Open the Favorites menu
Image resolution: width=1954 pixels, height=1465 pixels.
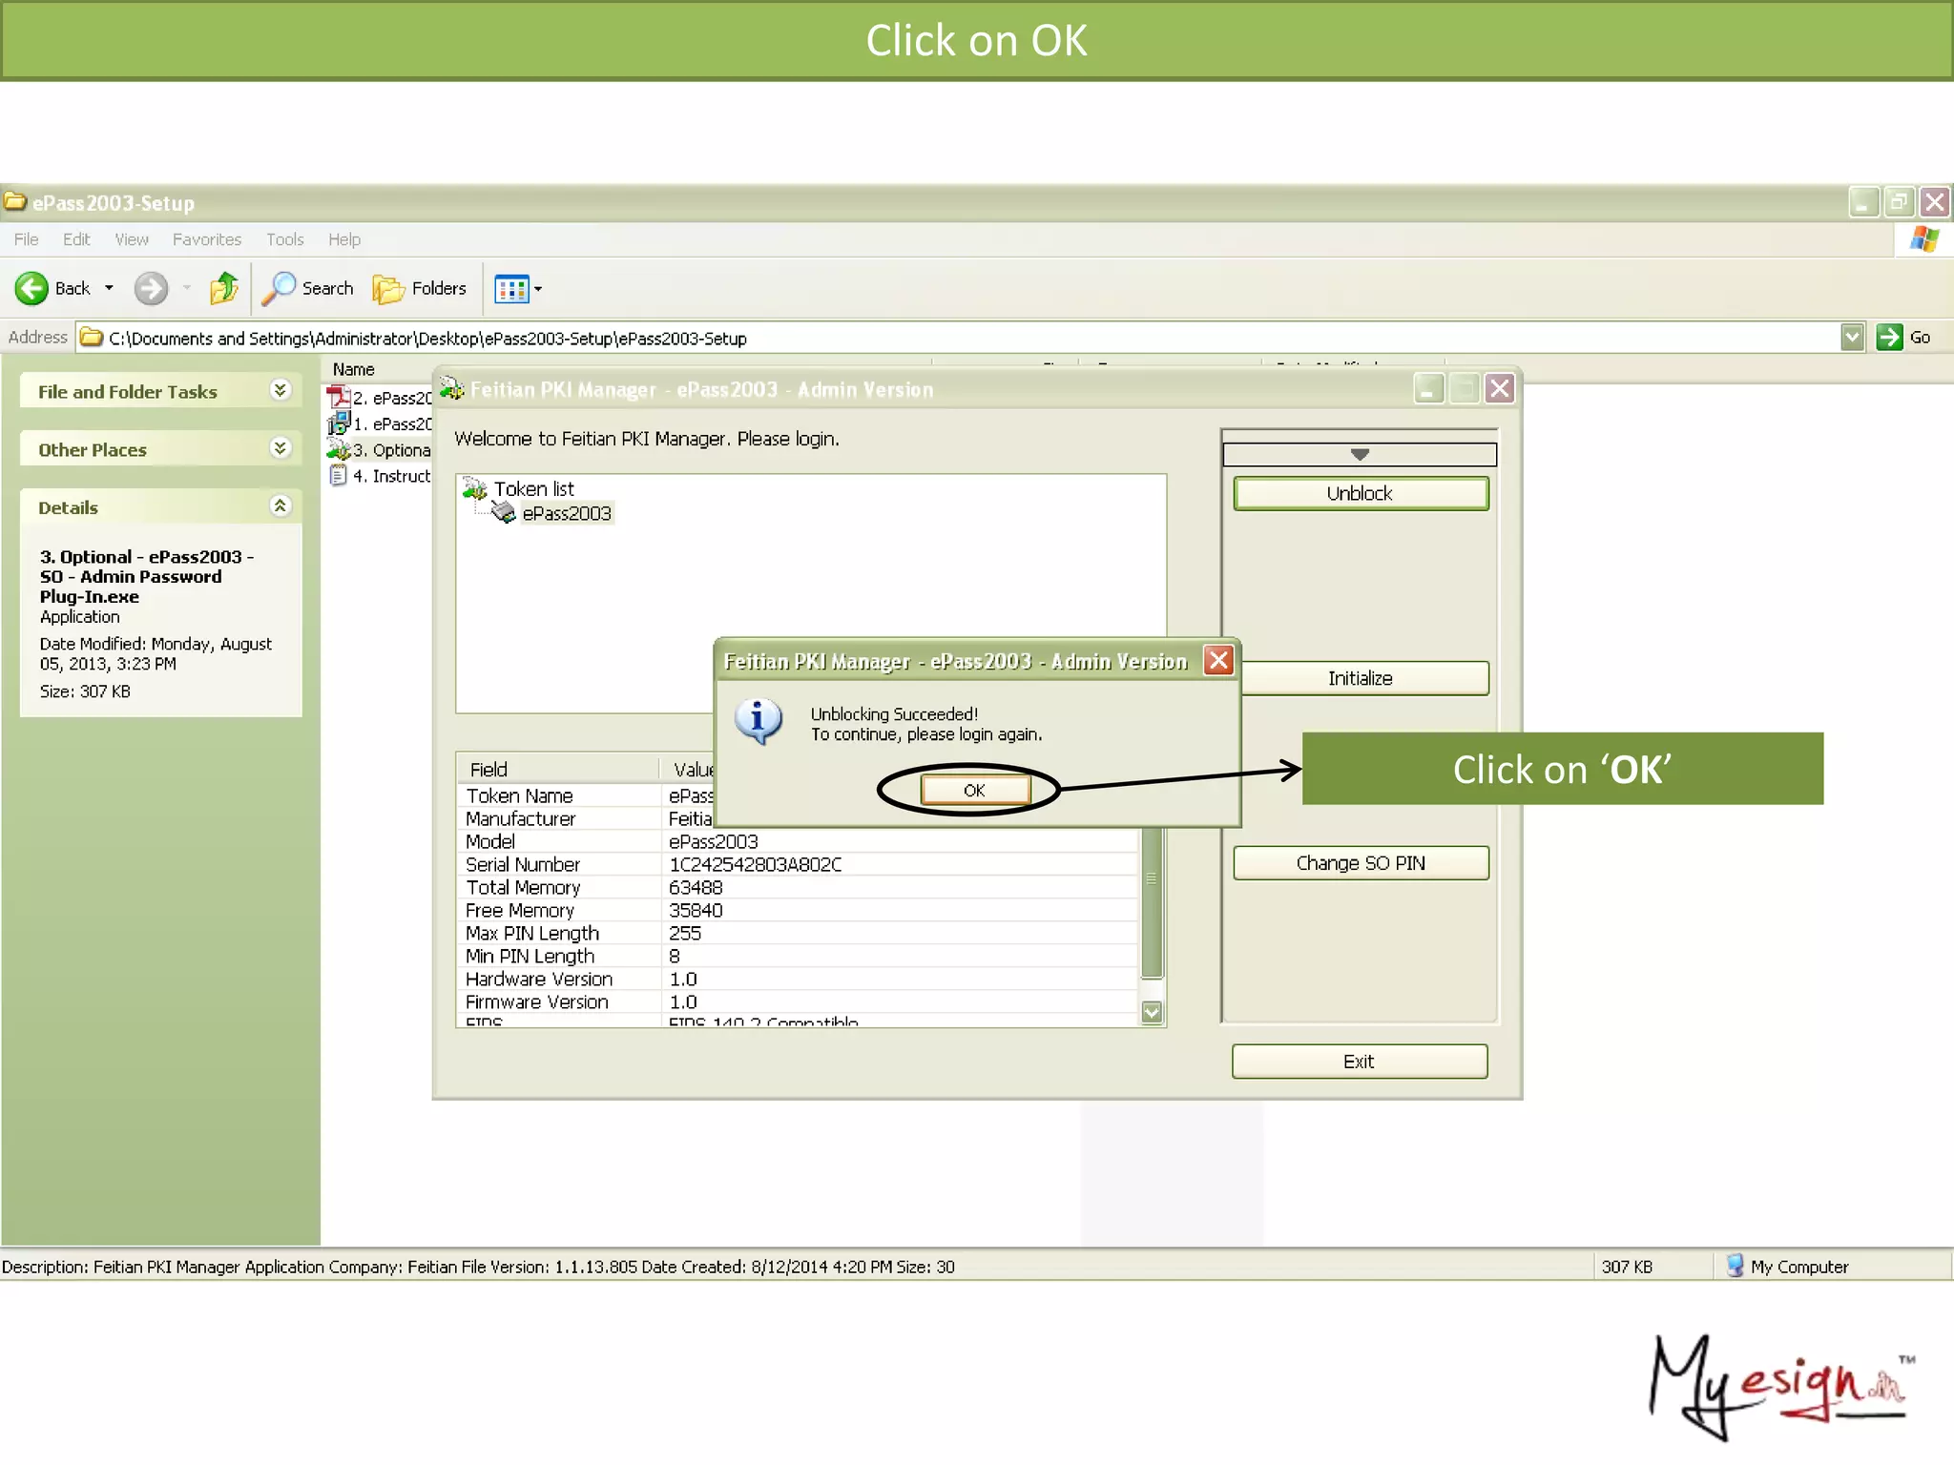pyautogui.click(x=206, y=239)
